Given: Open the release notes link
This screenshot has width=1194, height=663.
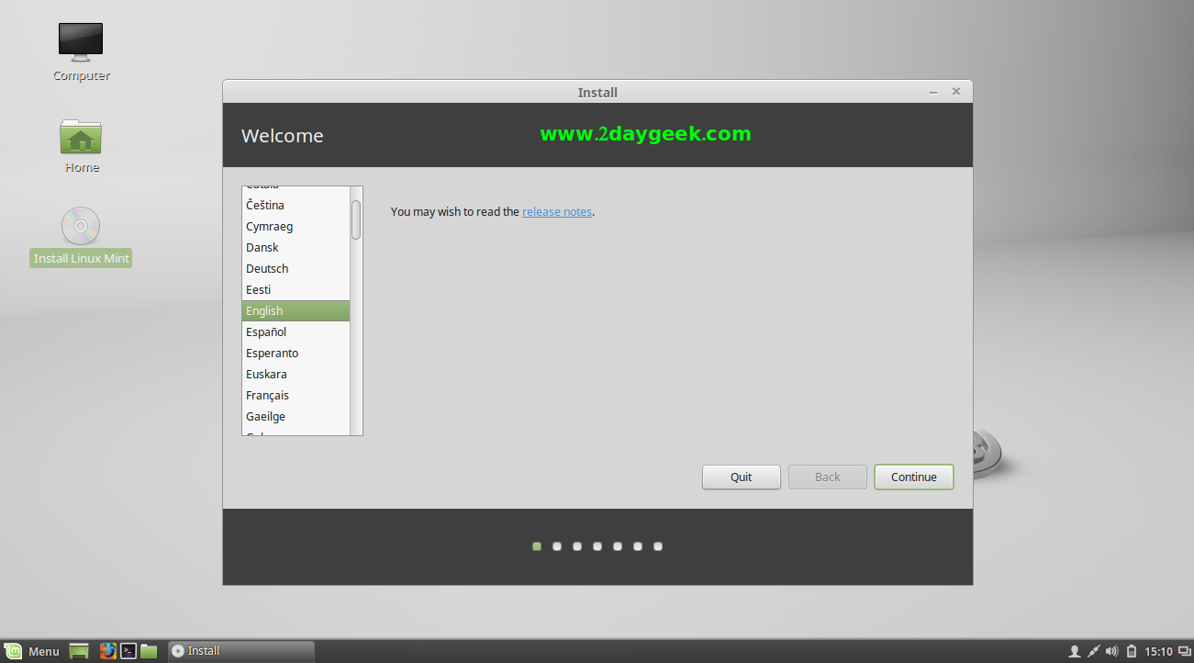Looking at the screenshot, I should click(x=557, y=211).
